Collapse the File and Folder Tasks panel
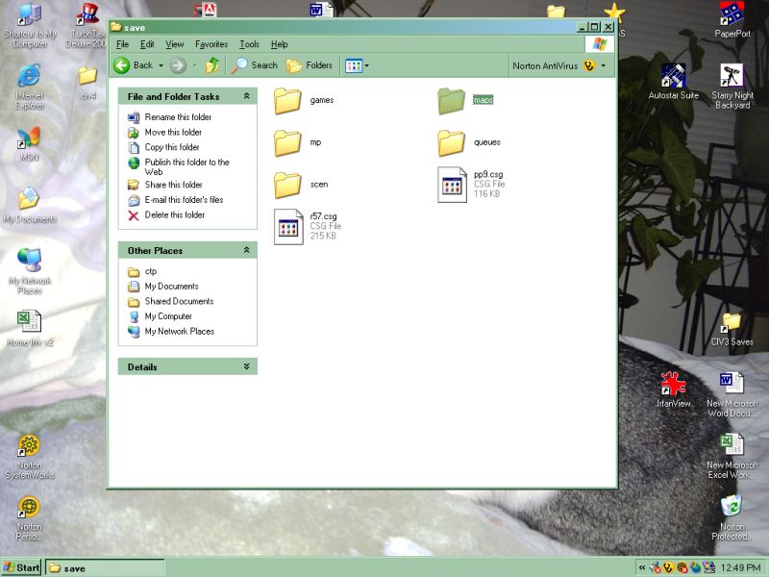769x577 pixels. pyautogui.click(x=247, y=96)
